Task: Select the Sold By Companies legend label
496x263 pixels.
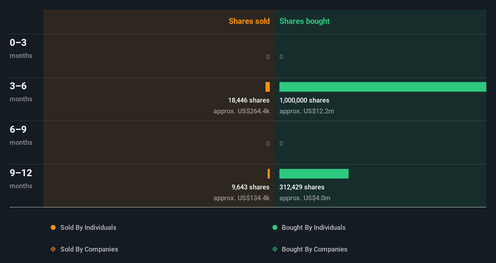Action: tap(89, 249)
